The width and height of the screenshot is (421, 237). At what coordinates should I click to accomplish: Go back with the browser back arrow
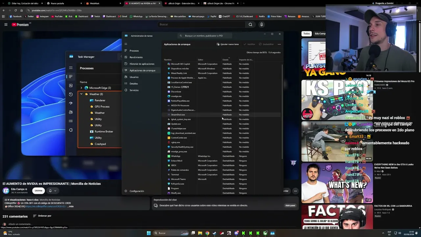coord(4,10)
